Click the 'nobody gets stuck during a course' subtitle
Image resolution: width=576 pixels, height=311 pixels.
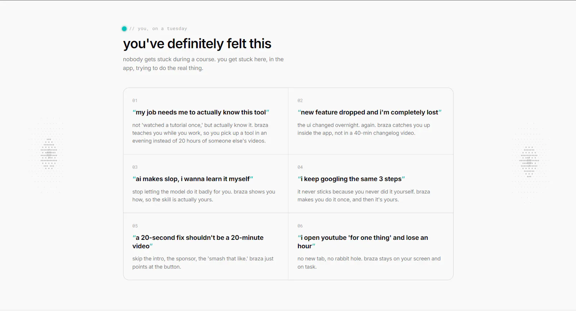click(x=203, y=64)
